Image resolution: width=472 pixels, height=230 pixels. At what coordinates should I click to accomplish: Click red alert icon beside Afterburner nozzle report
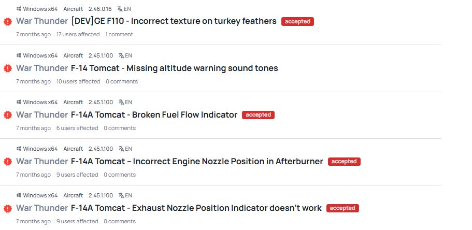point(8,162)
